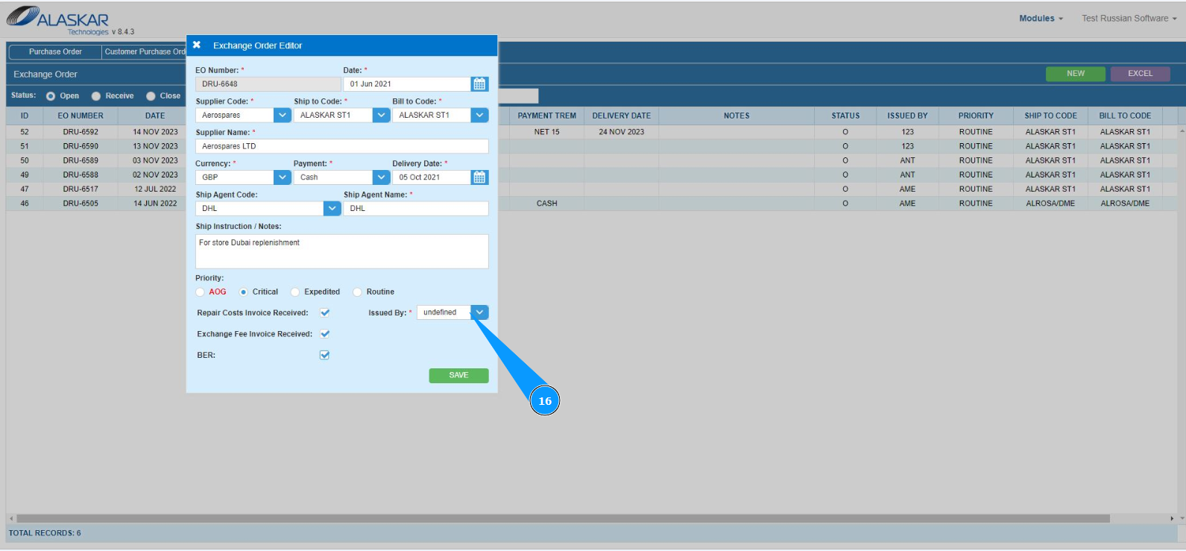The height and width of the screenshot is (551, 1186).
Task: Select the AOG priority radio button
Action: (200, 292)
